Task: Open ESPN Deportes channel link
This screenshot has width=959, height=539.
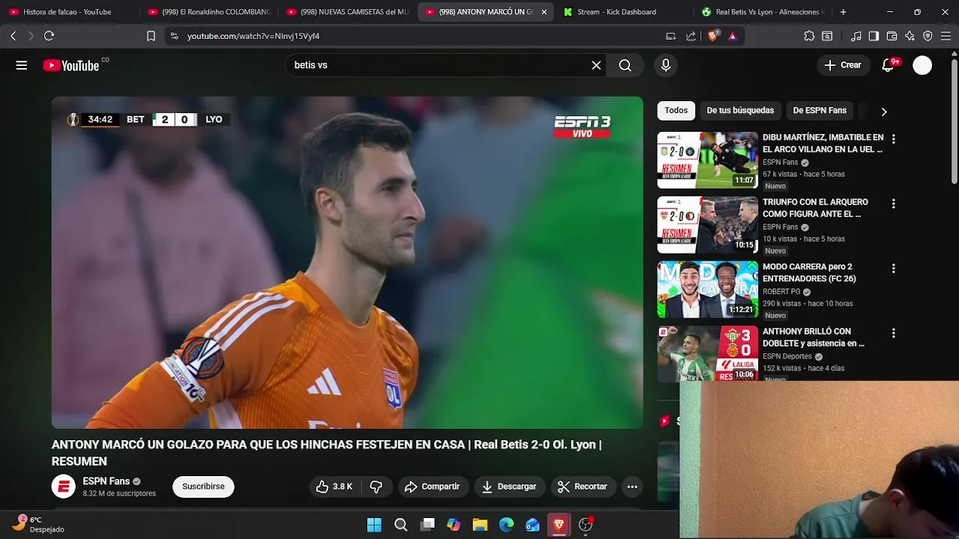Action: (x=787, y=356)
